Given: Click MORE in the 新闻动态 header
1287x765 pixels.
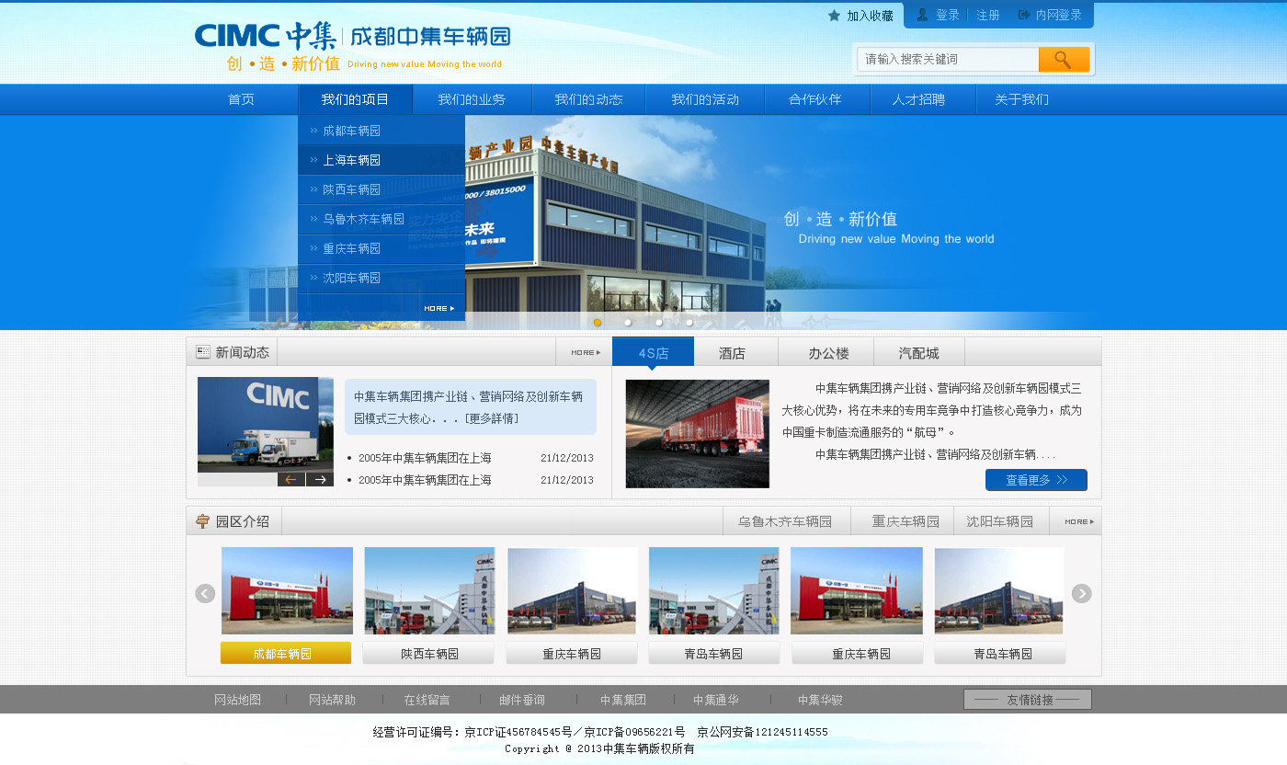Looking at the screenshot, I should (586, 352).
